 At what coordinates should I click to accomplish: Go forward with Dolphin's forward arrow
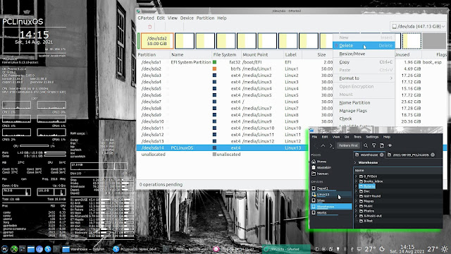(x=330, y=146)
